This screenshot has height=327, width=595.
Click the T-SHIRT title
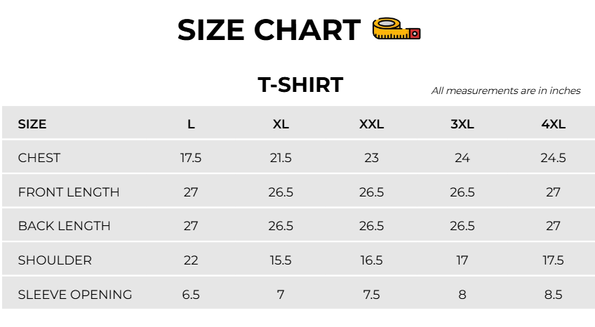(300, 85)
